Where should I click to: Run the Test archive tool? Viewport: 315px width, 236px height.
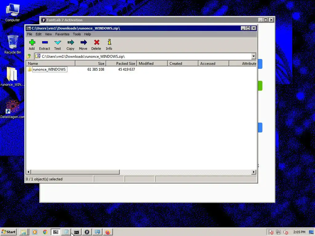click(58, 42)
